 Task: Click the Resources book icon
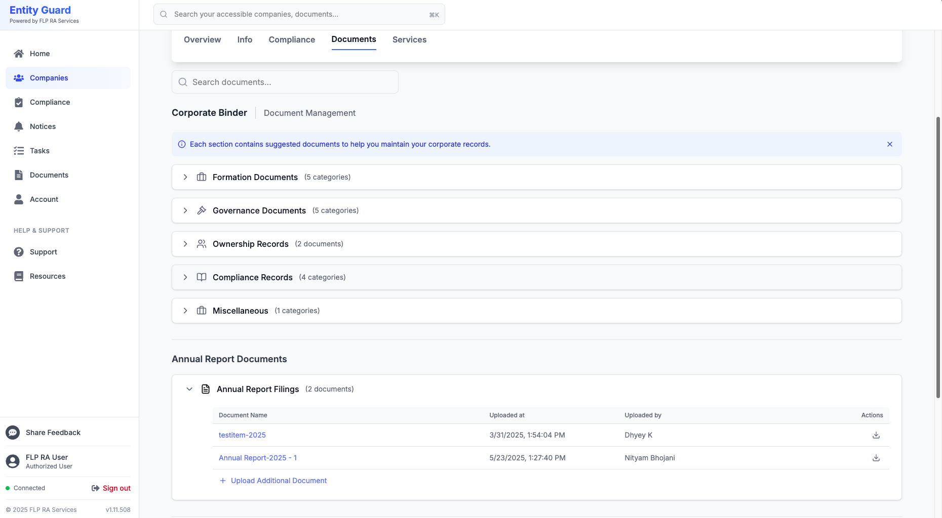[19, 276]
